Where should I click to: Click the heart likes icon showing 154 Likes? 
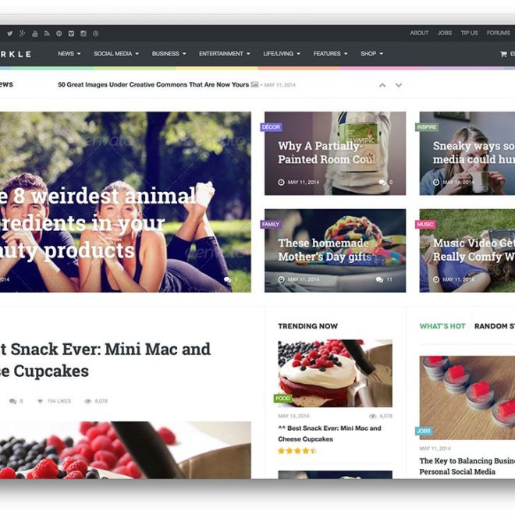[40, 401]
